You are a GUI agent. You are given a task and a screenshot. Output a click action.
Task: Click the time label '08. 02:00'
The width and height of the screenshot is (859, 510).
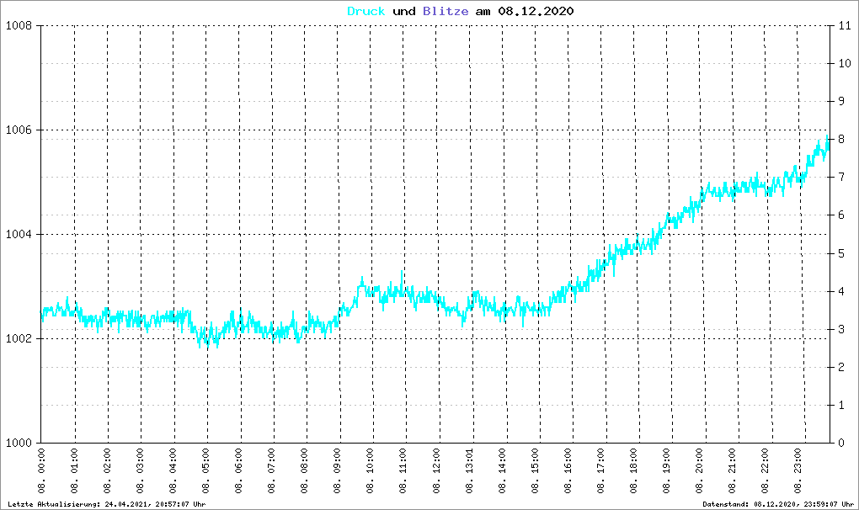point(107,470)
